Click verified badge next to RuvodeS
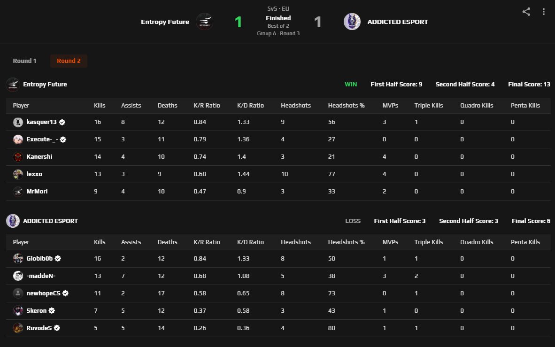This screenshot has height=347, width=555. click(x=57, y=328)
